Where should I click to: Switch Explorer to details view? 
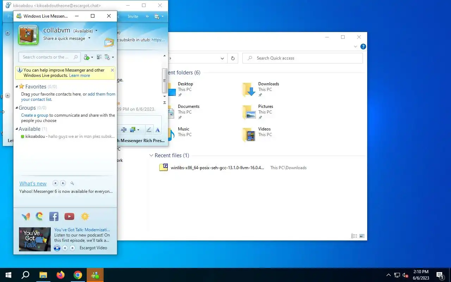coord(354,236)
